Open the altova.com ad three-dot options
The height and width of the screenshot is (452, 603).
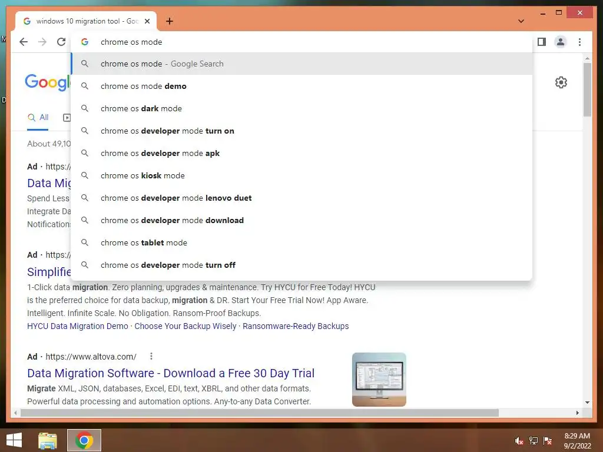point(151,356)
